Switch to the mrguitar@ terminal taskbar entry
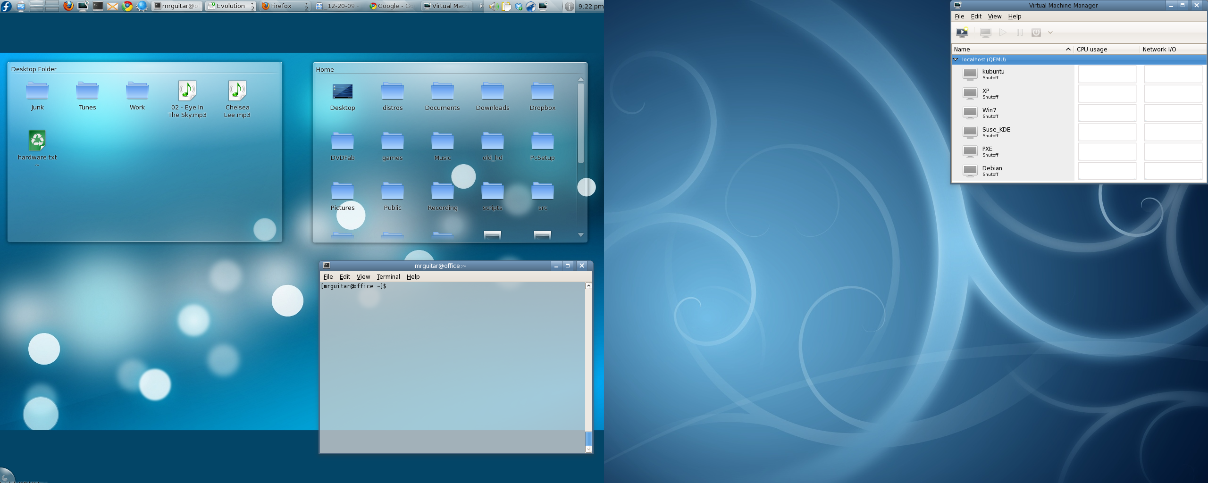 177,6
